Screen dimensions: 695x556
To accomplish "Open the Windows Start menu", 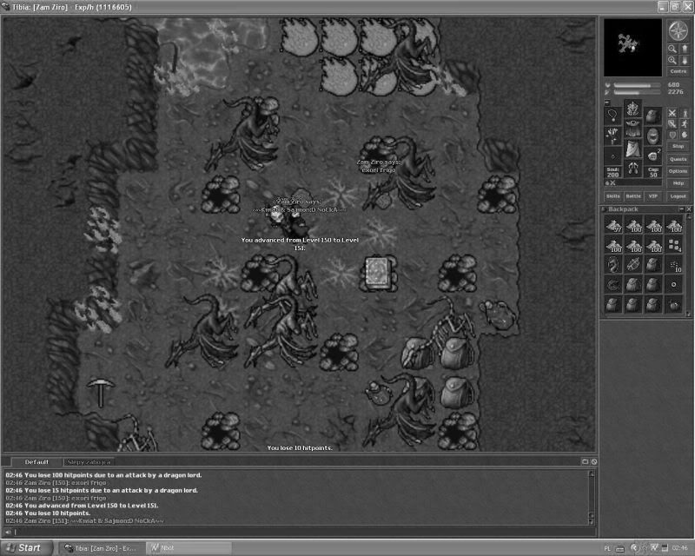I will [x=26, y=548].
